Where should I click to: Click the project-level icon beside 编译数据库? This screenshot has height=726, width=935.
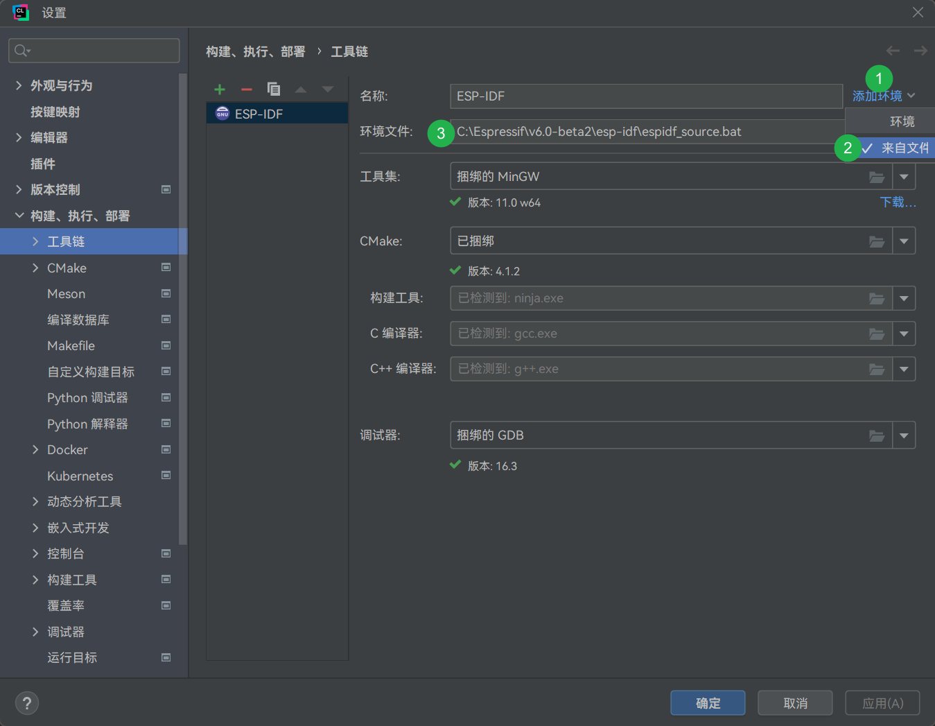click(x=166, y=320)
